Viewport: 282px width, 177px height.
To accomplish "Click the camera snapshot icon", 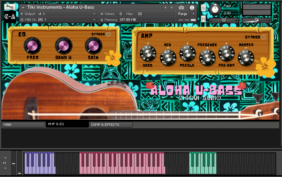I will coord(181,7).
